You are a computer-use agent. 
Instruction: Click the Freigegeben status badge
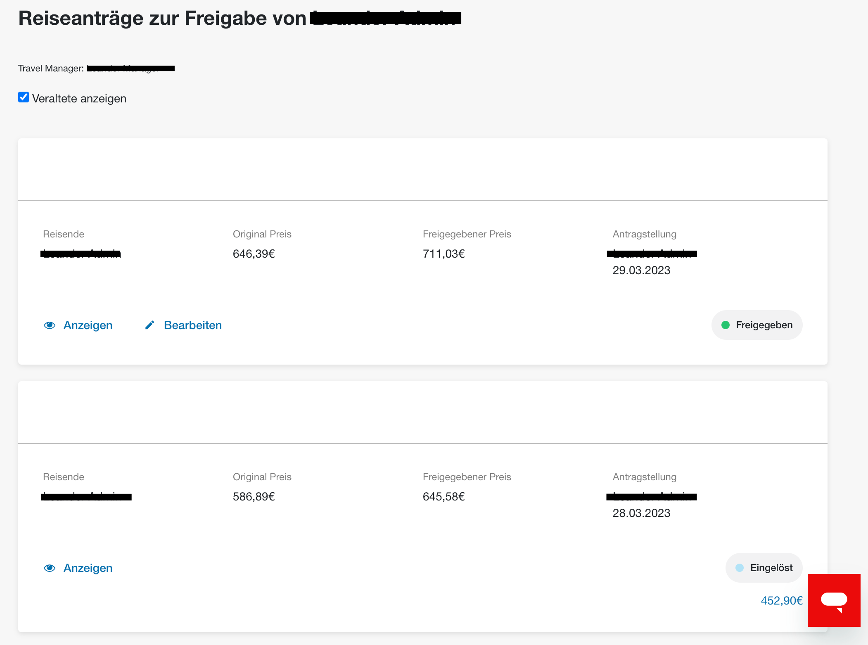757,325
